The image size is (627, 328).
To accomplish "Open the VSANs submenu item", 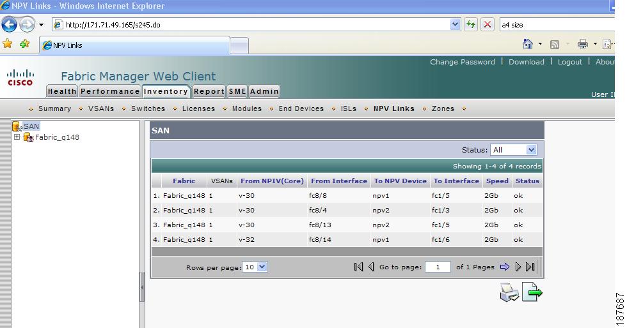I will (x=101, y=108).
